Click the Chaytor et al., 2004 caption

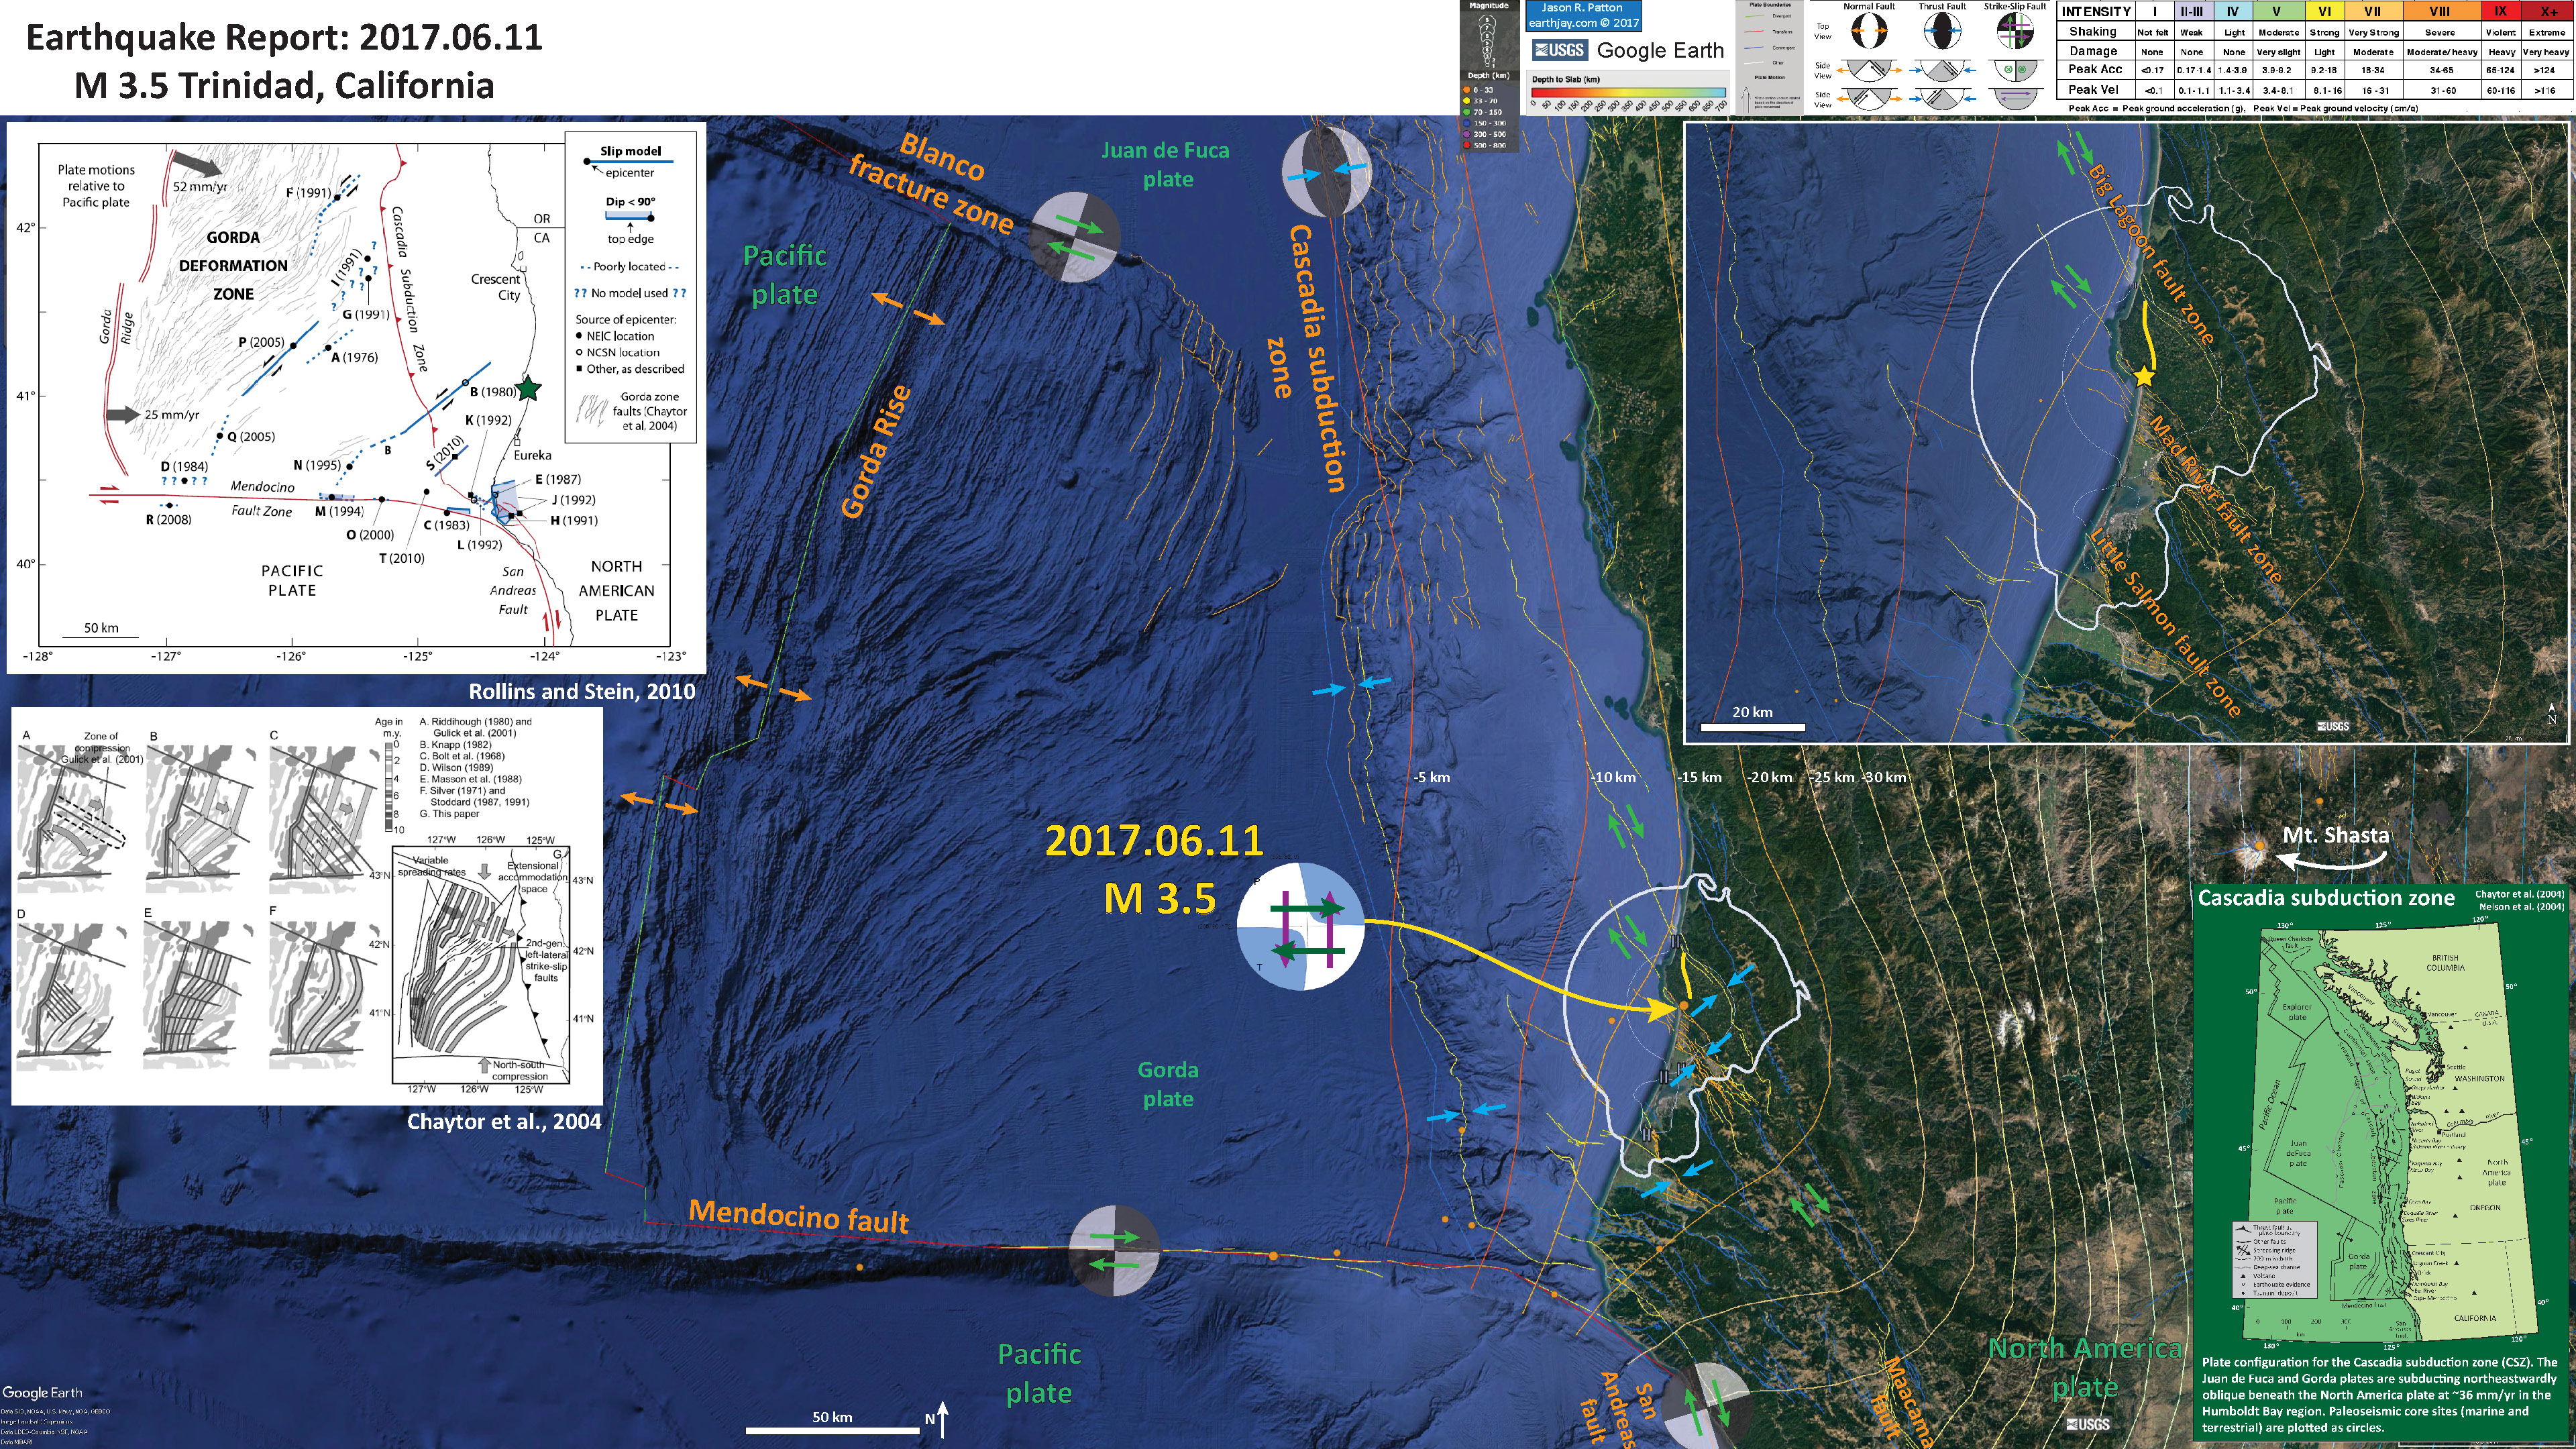coord(504,1121)
